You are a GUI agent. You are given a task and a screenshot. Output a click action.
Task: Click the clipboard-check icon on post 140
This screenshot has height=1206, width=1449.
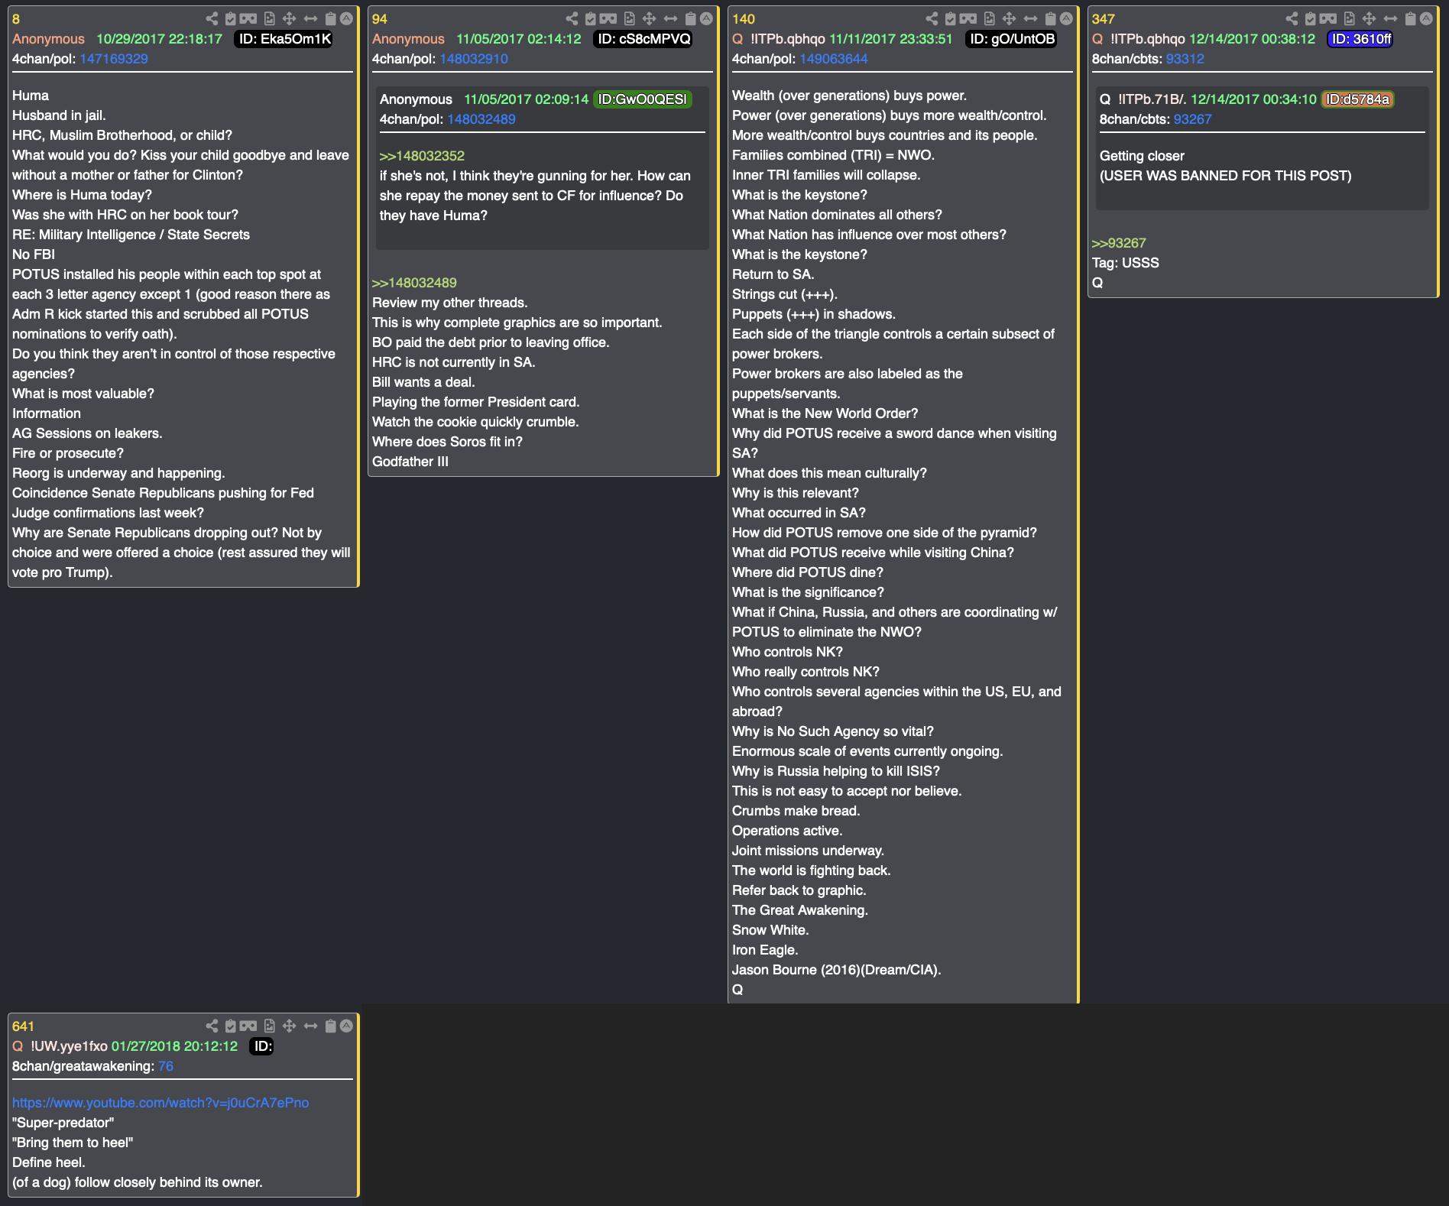point(951,18)
